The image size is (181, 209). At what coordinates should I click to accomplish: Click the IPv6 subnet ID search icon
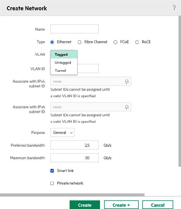[127, 107]
